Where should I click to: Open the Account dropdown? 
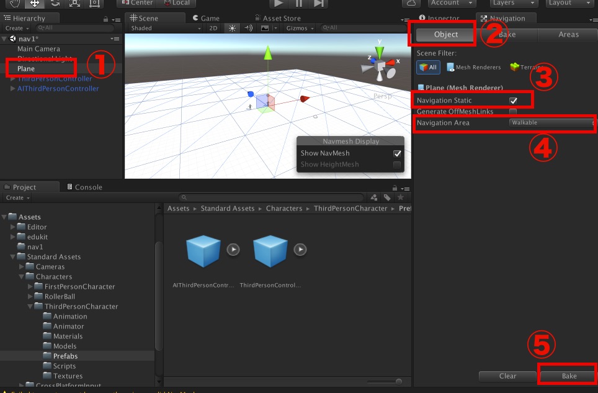(x=451, y=3)
